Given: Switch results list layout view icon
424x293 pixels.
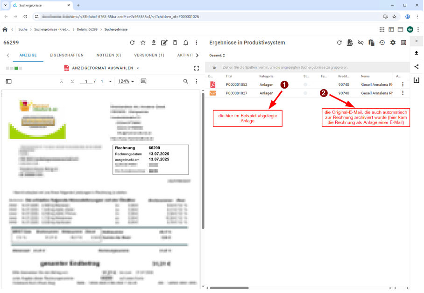Looking at the screenshot, I should coord(403,42).
